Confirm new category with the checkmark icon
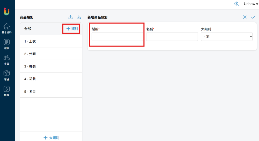 (253, 17)
